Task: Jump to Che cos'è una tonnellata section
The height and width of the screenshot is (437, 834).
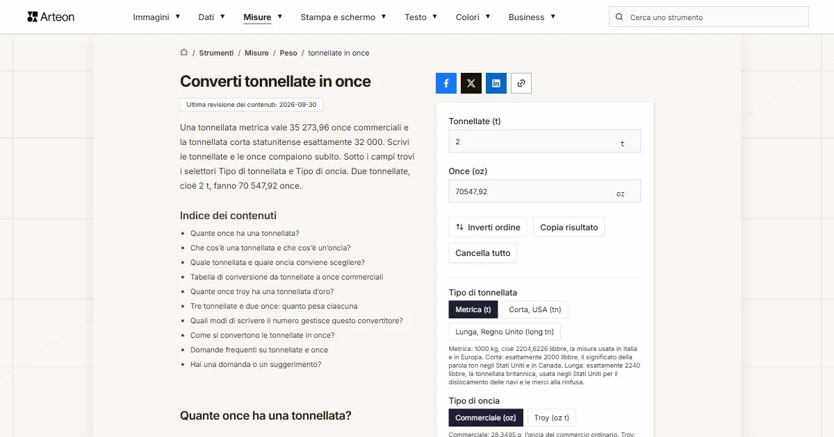Action: point(270,248)
